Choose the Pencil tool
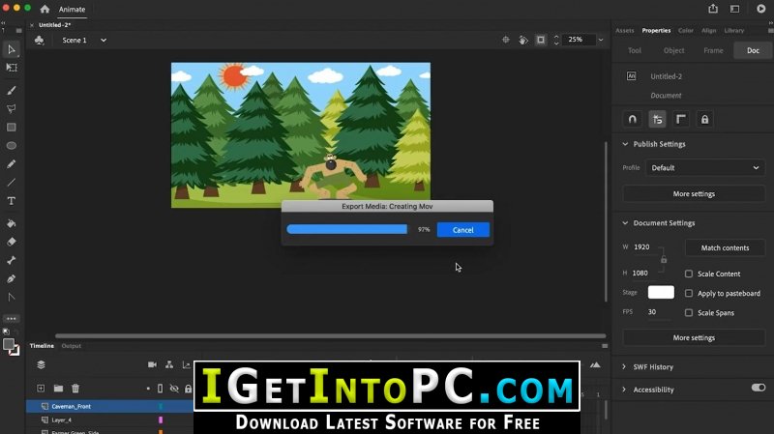 pos(12,163)
